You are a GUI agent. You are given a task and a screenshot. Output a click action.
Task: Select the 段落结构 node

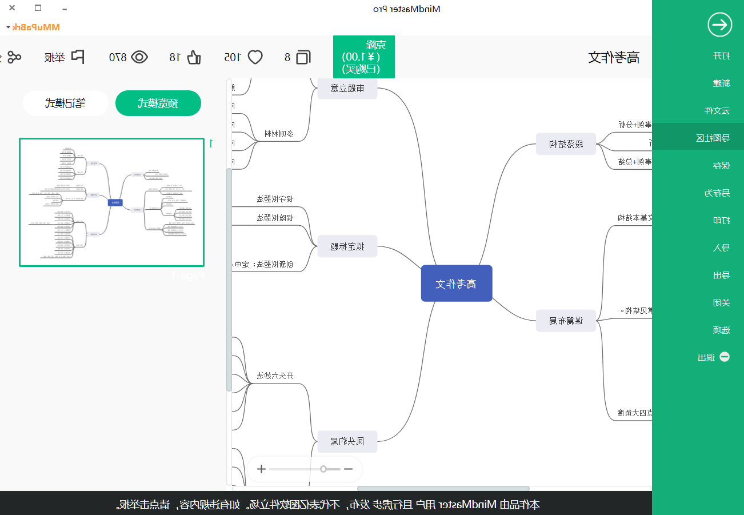[x=566, y=144]
